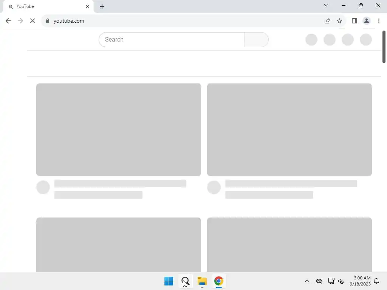The image size is (387, 290).
Task: Show hidden system tray icons
Action: tap(307, 281)
